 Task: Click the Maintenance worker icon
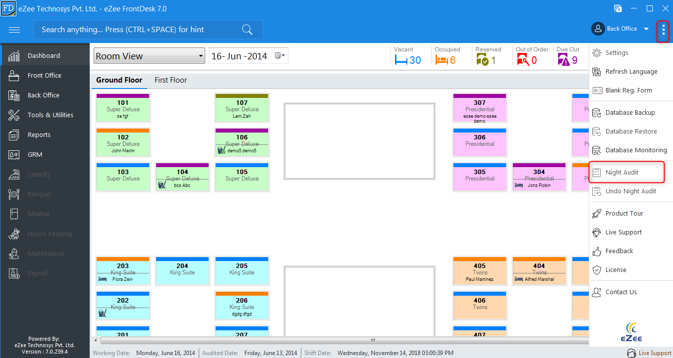pos(14,253)
